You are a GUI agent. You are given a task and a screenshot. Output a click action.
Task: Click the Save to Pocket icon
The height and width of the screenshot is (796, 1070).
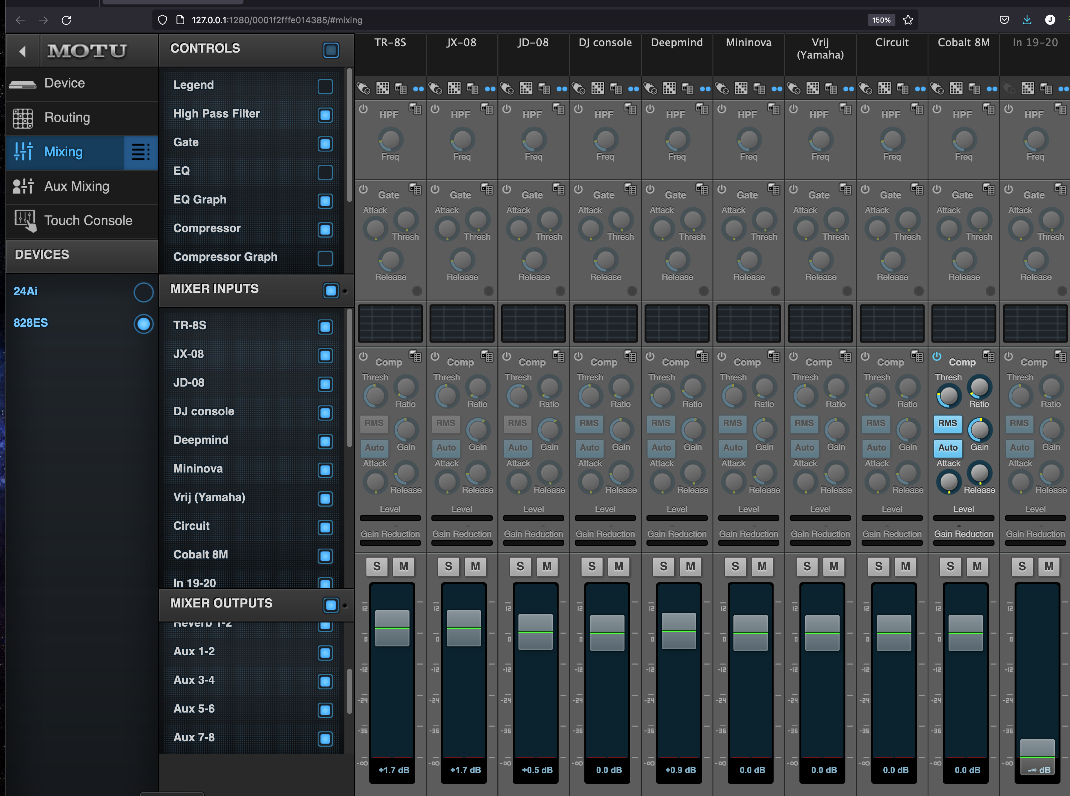point(1005,20)
